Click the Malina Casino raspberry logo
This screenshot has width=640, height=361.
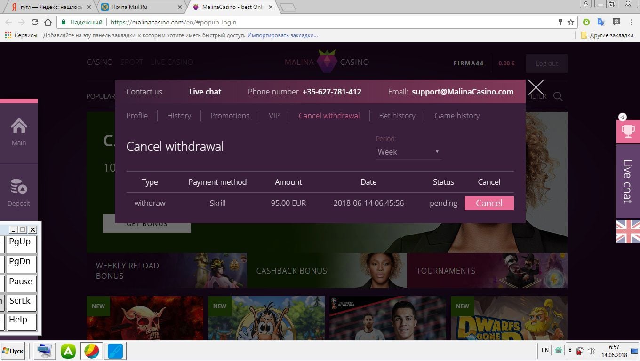coord(327,62)
